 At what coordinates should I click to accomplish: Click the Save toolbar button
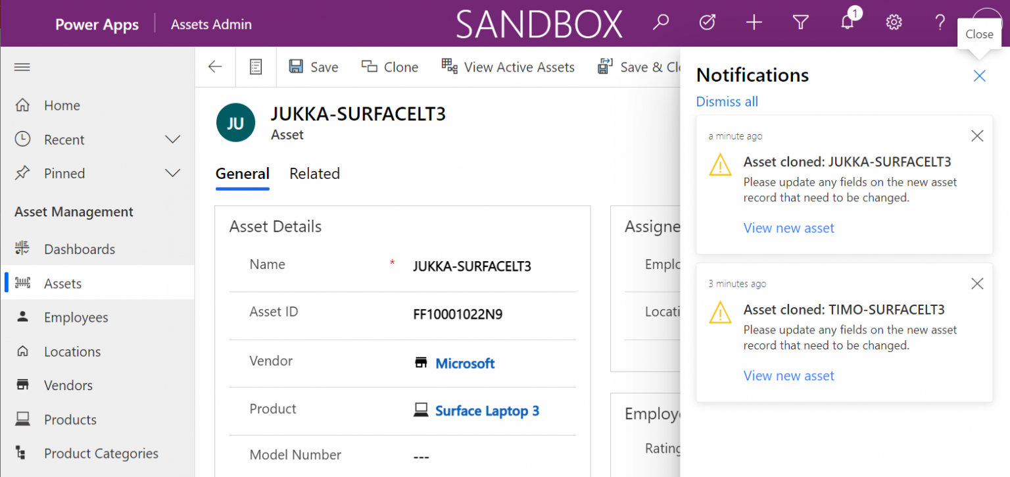point(314,67)
